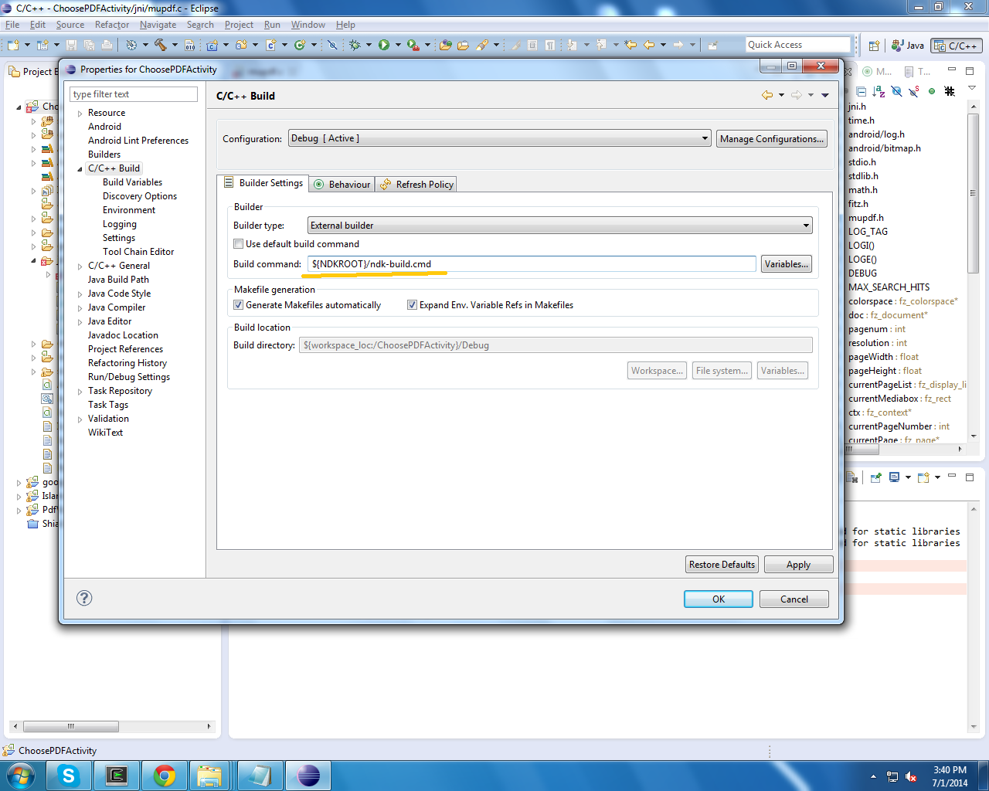The image size is (989, 791).
Task: Open the Builder type dropdown
Action: click(x=560, y=226)
